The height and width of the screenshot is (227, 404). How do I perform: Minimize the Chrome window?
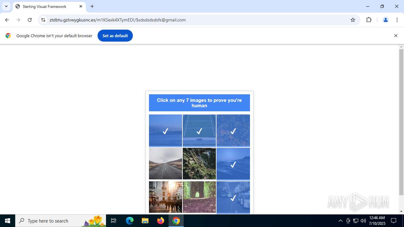tap(368, 6)
